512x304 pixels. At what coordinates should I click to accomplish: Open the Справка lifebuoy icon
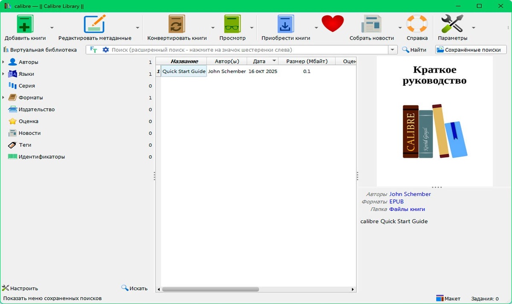click(417, 24)
